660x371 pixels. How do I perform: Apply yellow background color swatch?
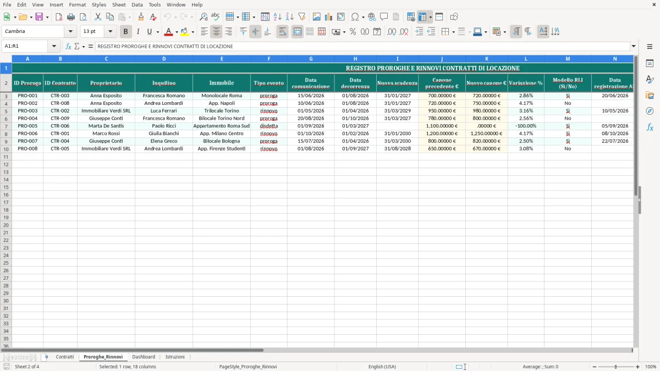click(x=185, y=32)
